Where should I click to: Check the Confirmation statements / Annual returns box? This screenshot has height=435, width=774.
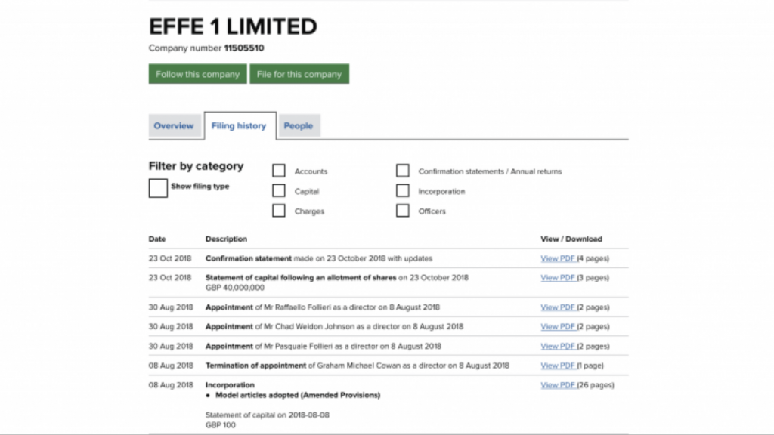point(403,171)
